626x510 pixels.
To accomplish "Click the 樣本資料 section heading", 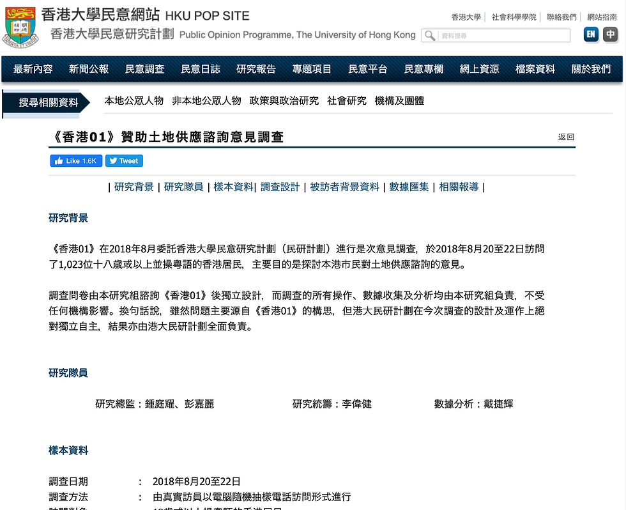I will click(68, 451).
